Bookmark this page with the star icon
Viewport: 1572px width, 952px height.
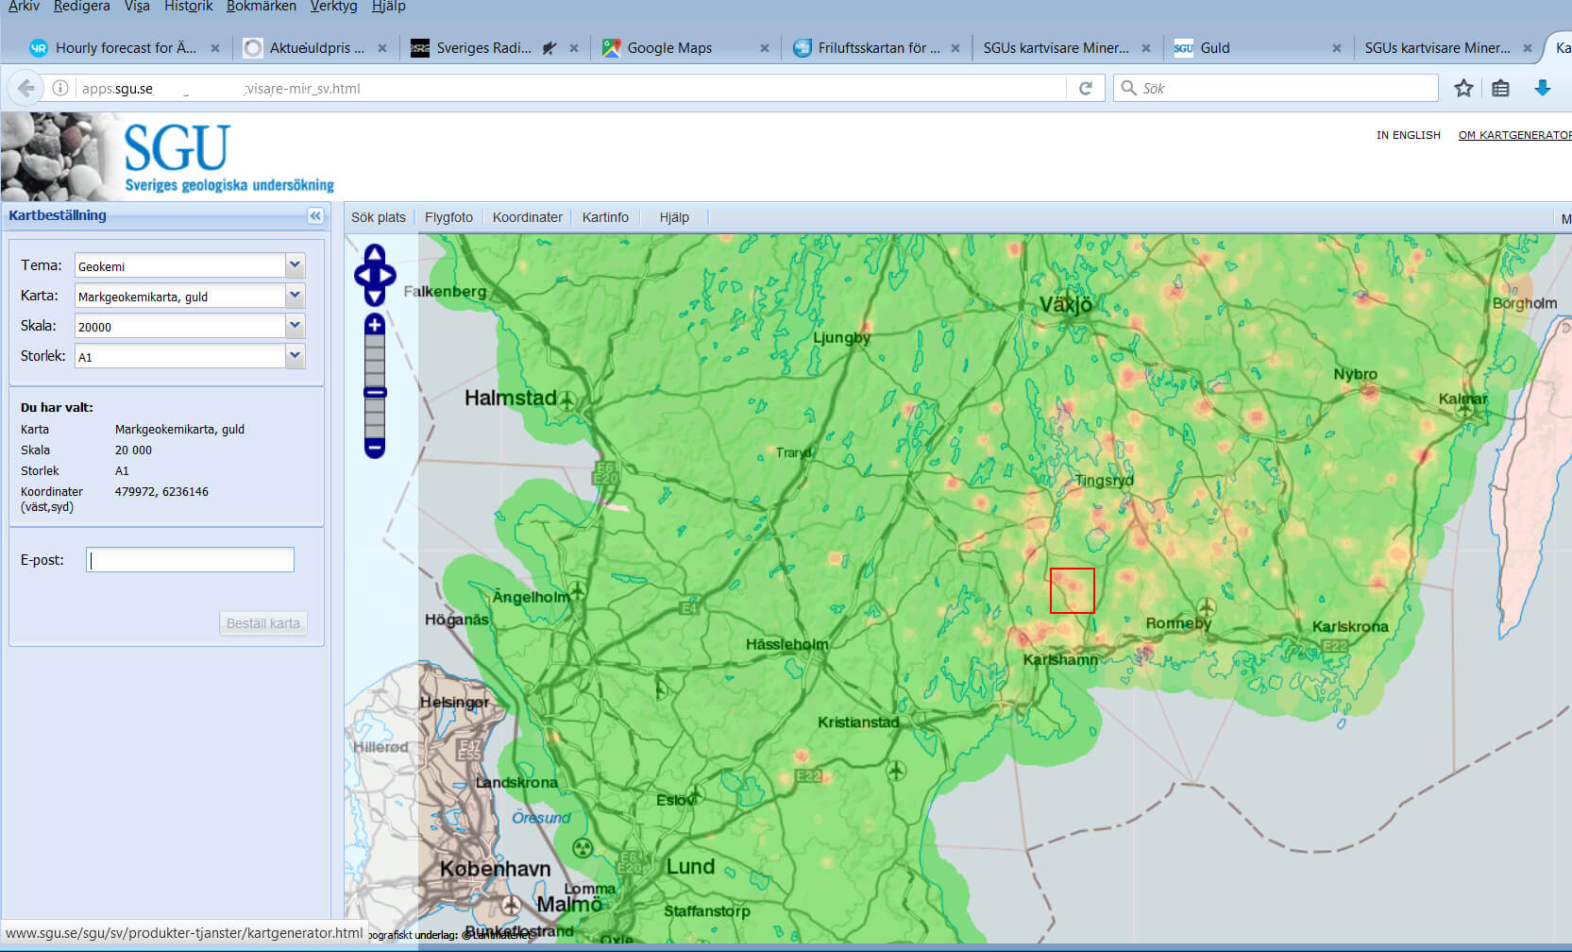[x=1463, y=88]
